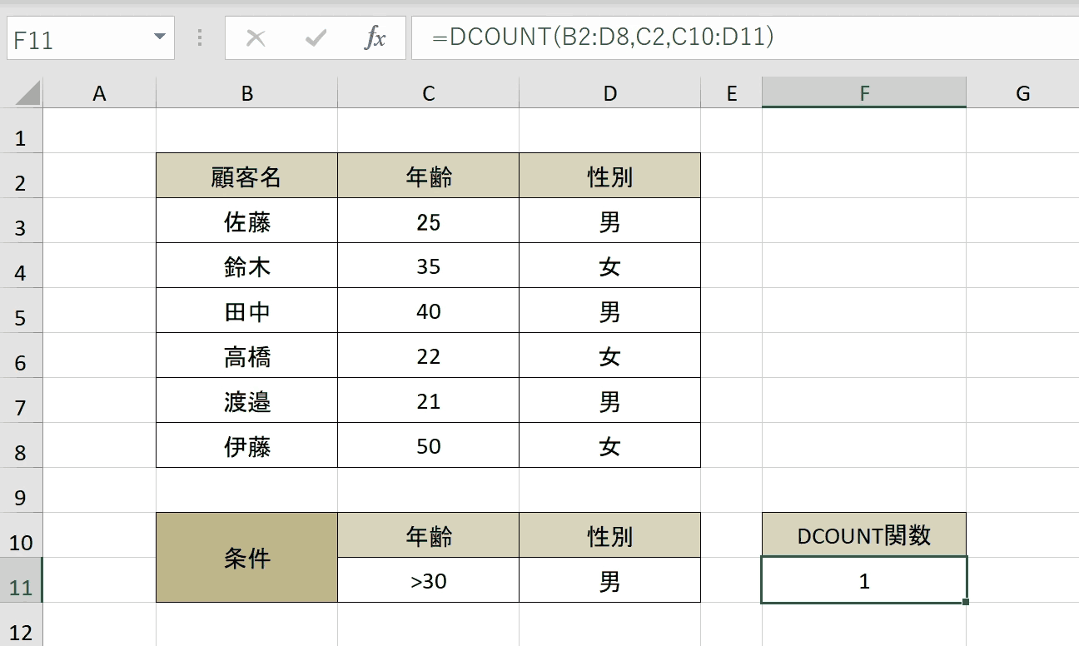Select cell with name 田中
This screenshot has height=646, width=1079.
point(246,311)
